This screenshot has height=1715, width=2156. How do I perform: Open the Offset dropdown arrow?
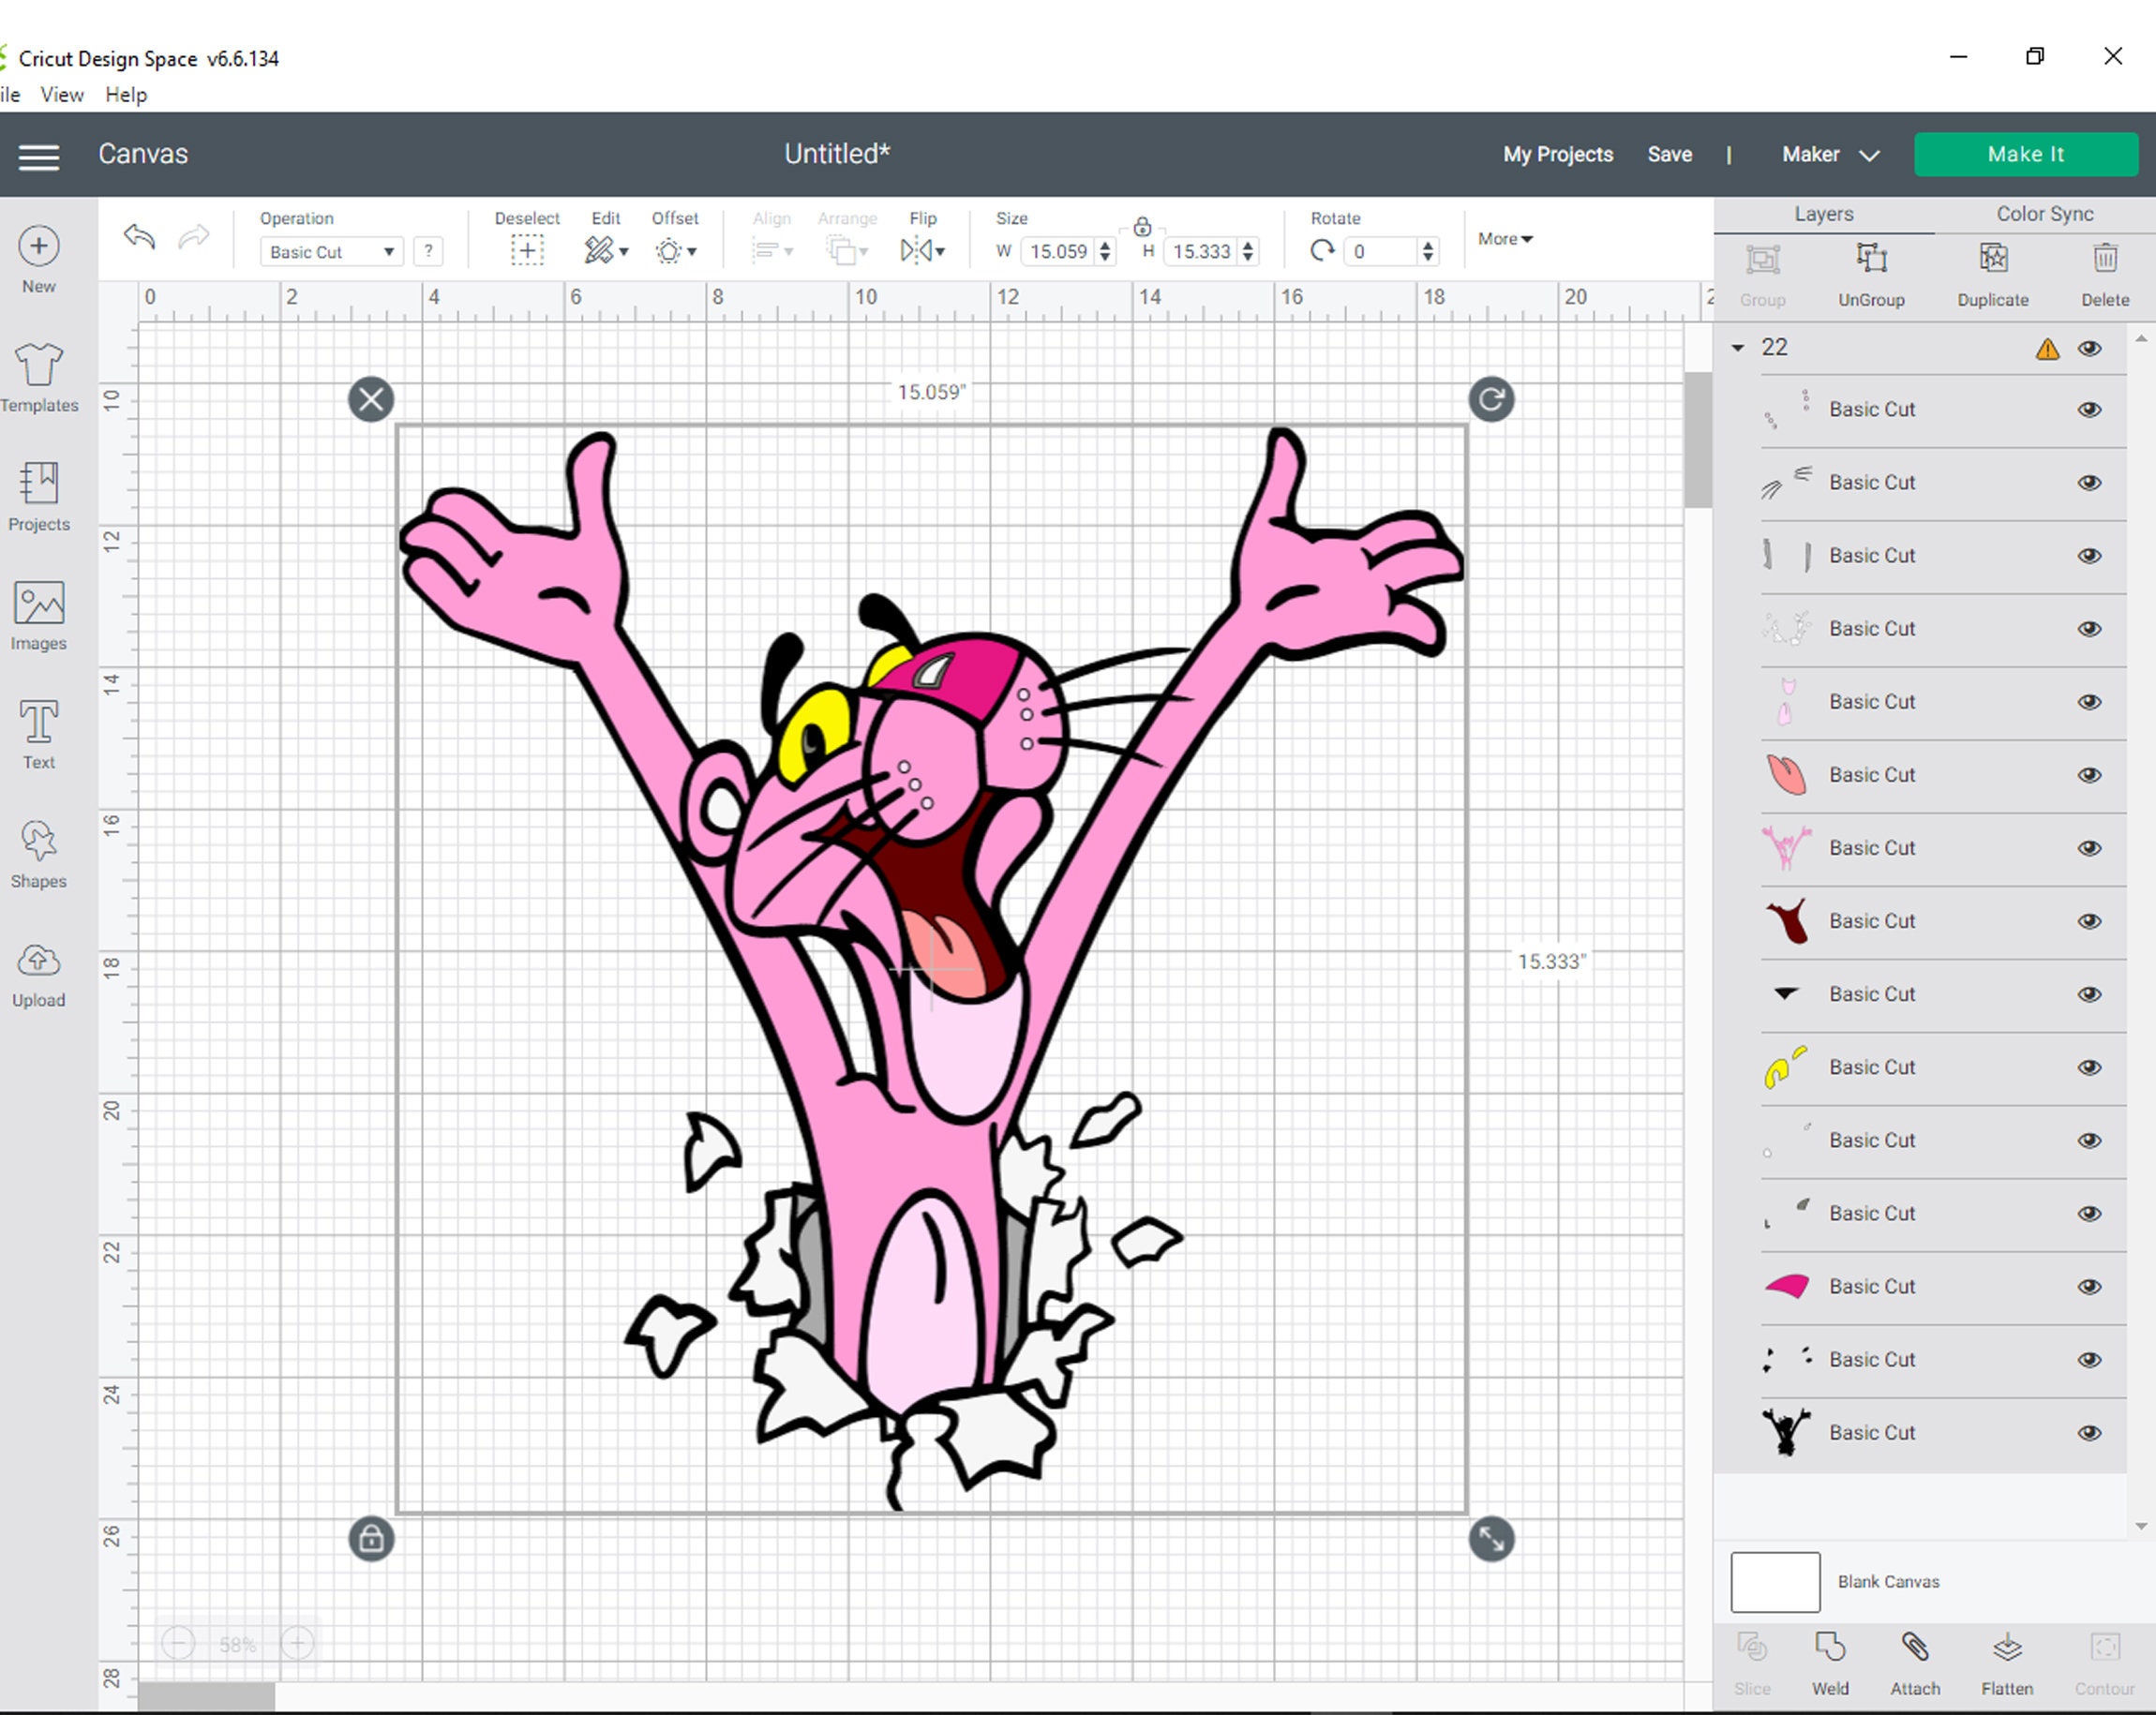click(692, 252)
